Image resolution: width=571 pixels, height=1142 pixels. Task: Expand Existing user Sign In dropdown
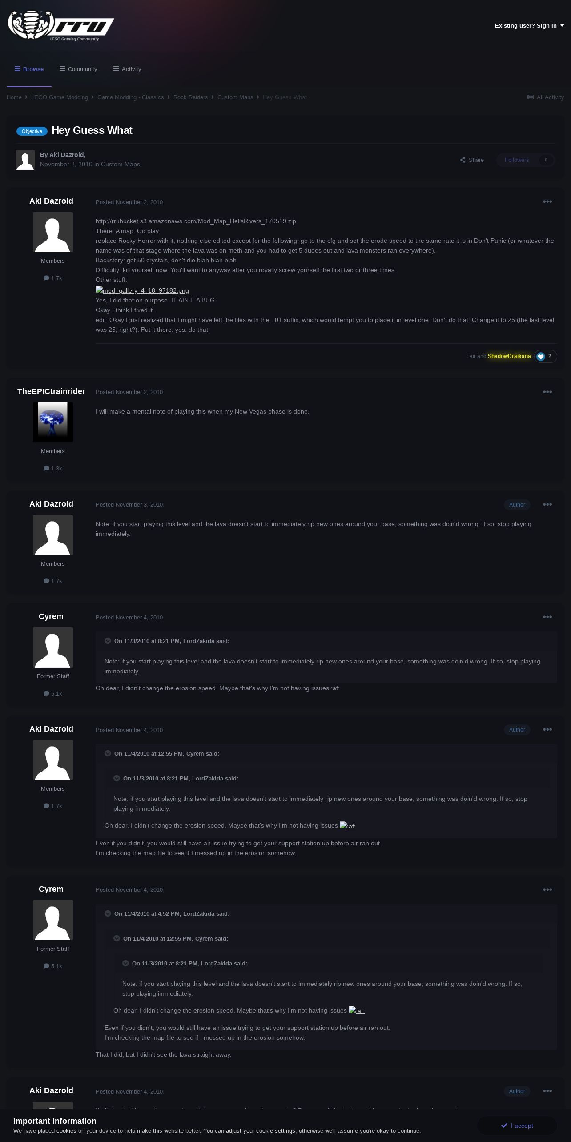point(529,26)
